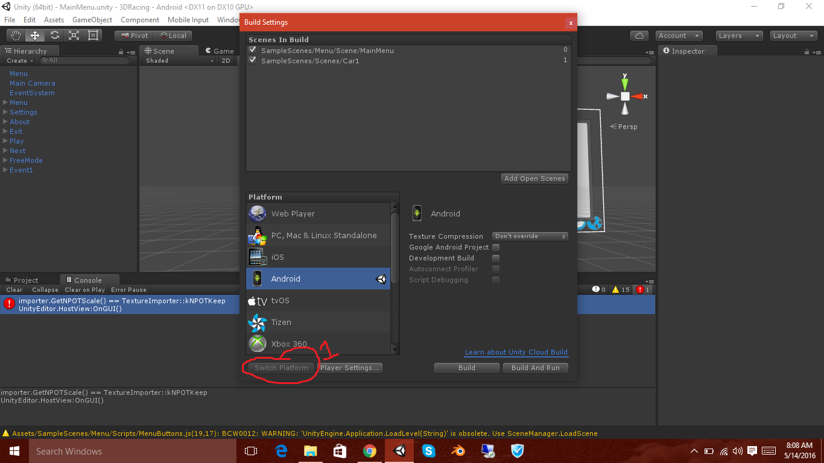Open the Unity cloud services icon
The width and height of the screenshot is (824, 463).
(x=639, y=36)
